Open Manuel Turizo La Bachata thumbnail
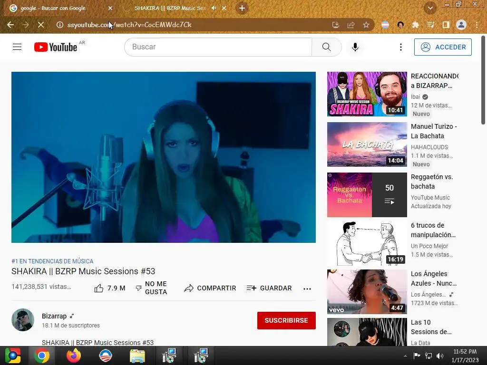The height and width of the screenshot is (365, 487). [367, 144]
